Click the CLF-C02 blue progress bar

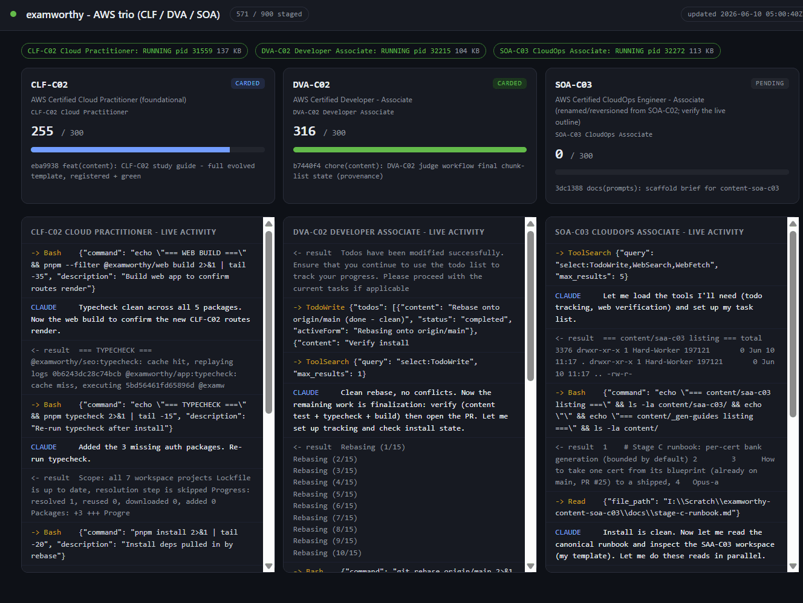[148, 149]
